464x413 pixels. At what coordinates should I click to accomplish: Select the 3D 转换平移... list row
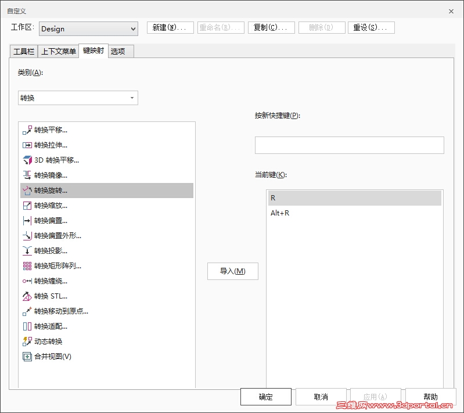[x=107, y=160]
